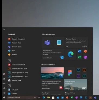Open Adobe Creative Cloud in app list

[17, 65]
